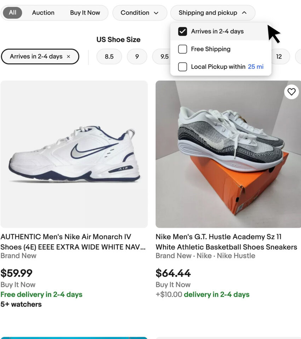301x339 pixels.
Task: Add G.T. Hustle shoes to watchlist heart
Action: (291, 92)
